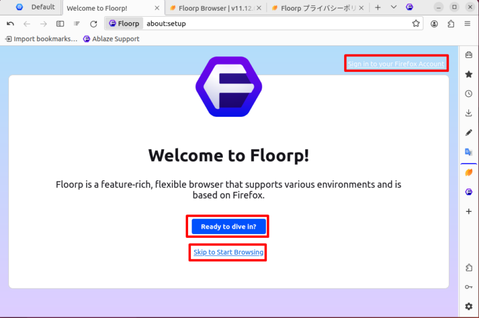Image resolution: width=479 pixels, height=318 pixels.
Task: Maximize the browser window
Action: click(454, 7)
